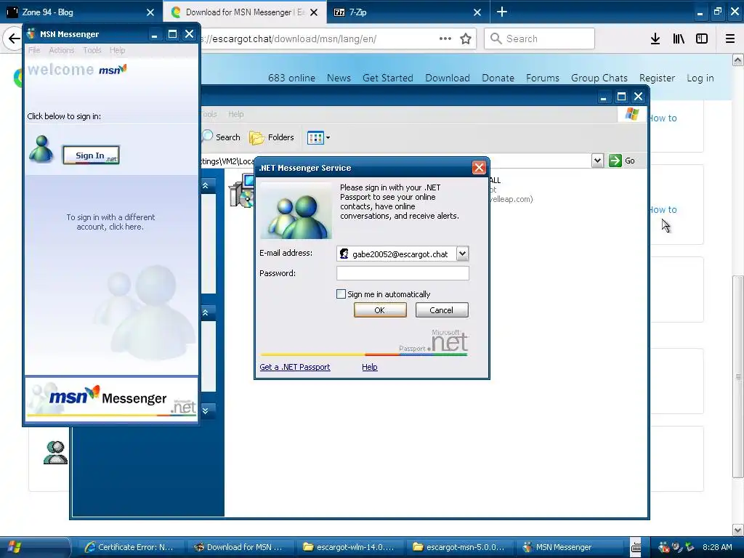The width and height of the screenshot is (744, 558).
Task: Open escargot-msn-5.0.0 taskbar folder
Action: 458,547
